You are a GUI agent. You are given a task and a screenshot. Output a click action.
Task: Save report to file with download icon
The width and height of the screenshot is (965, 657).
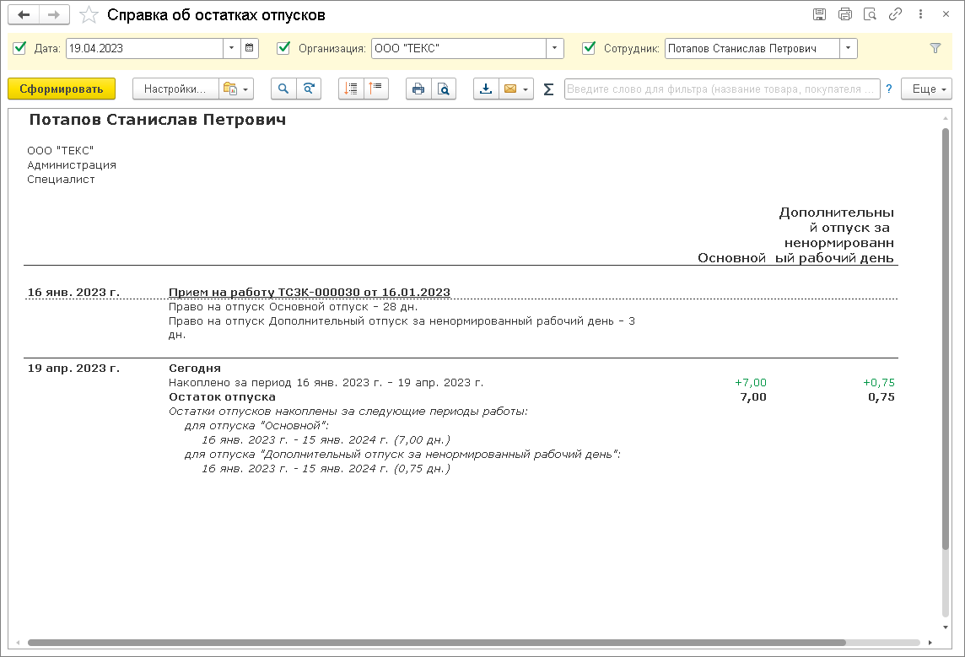point(486,89)
